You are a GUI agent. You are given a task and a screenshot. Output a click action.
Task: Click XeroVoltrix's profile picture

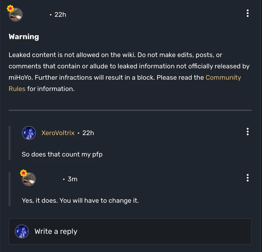pyautogui.click(x=29, y=133)
